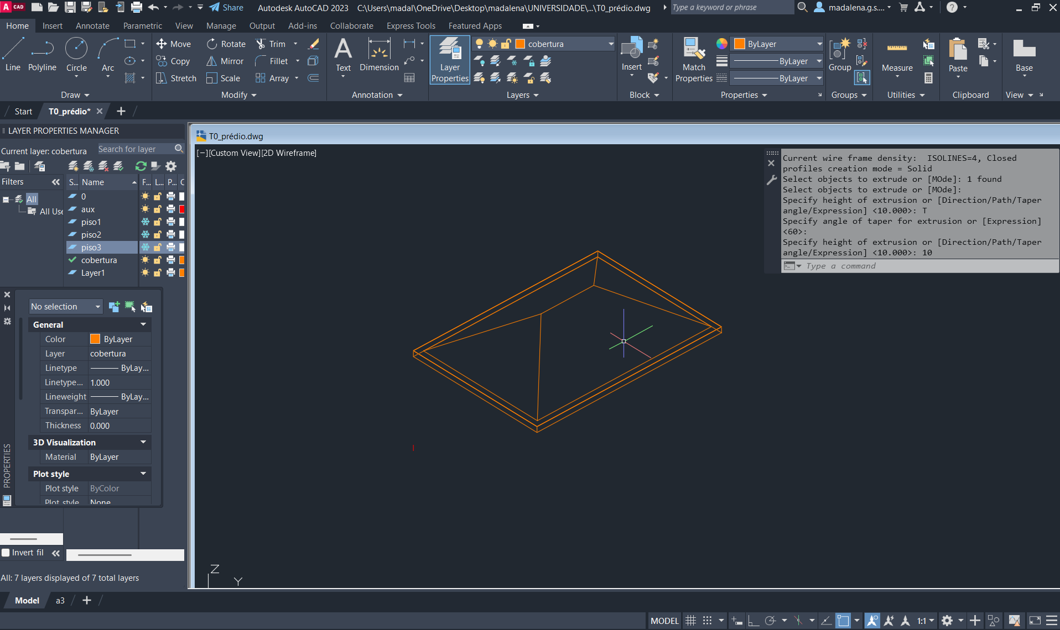Select the Measure utility tool
This screenshot has width=1060, height=630.
(x=897, y=55)
